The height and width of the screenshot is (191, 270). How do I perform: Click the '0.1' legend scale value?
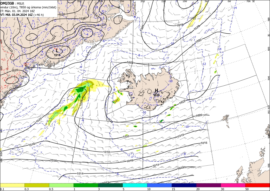point(2,189)
